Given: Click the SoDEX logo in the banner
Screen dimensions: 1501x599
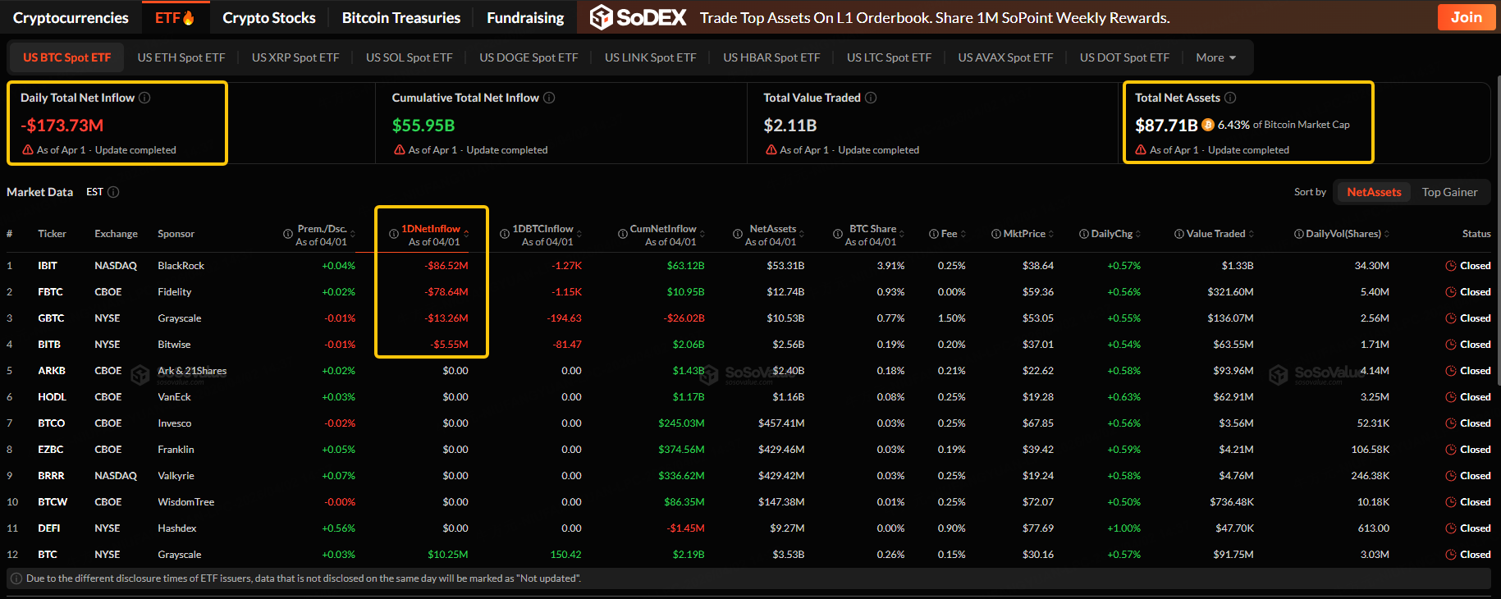Looking at the screenshot, I should (x=638, y=17).
